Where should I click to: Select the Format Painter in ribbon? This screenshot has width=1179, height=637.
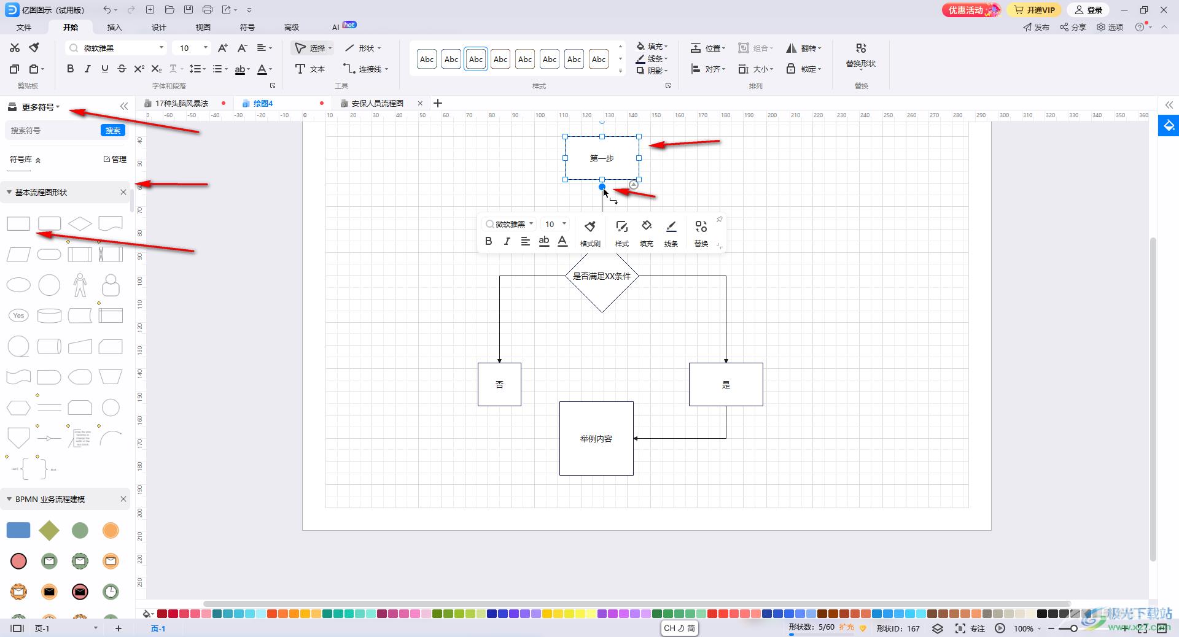[x=34, y=48]
